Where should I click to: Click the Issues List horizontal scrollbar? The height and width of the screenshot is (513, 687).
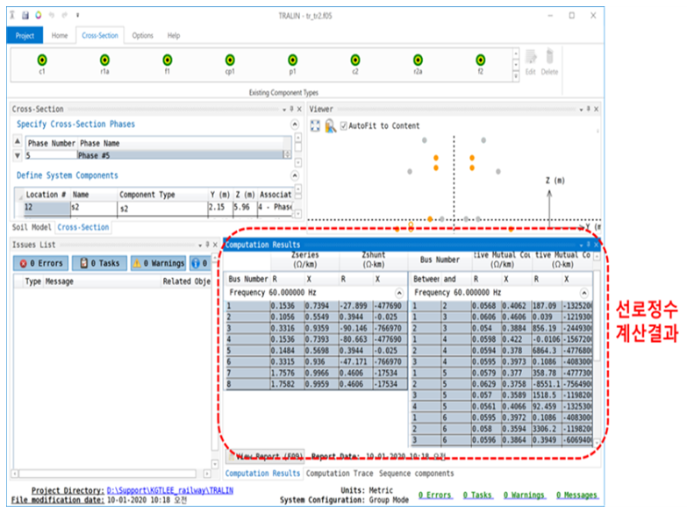pyautogui.click(x=107, y=474)
